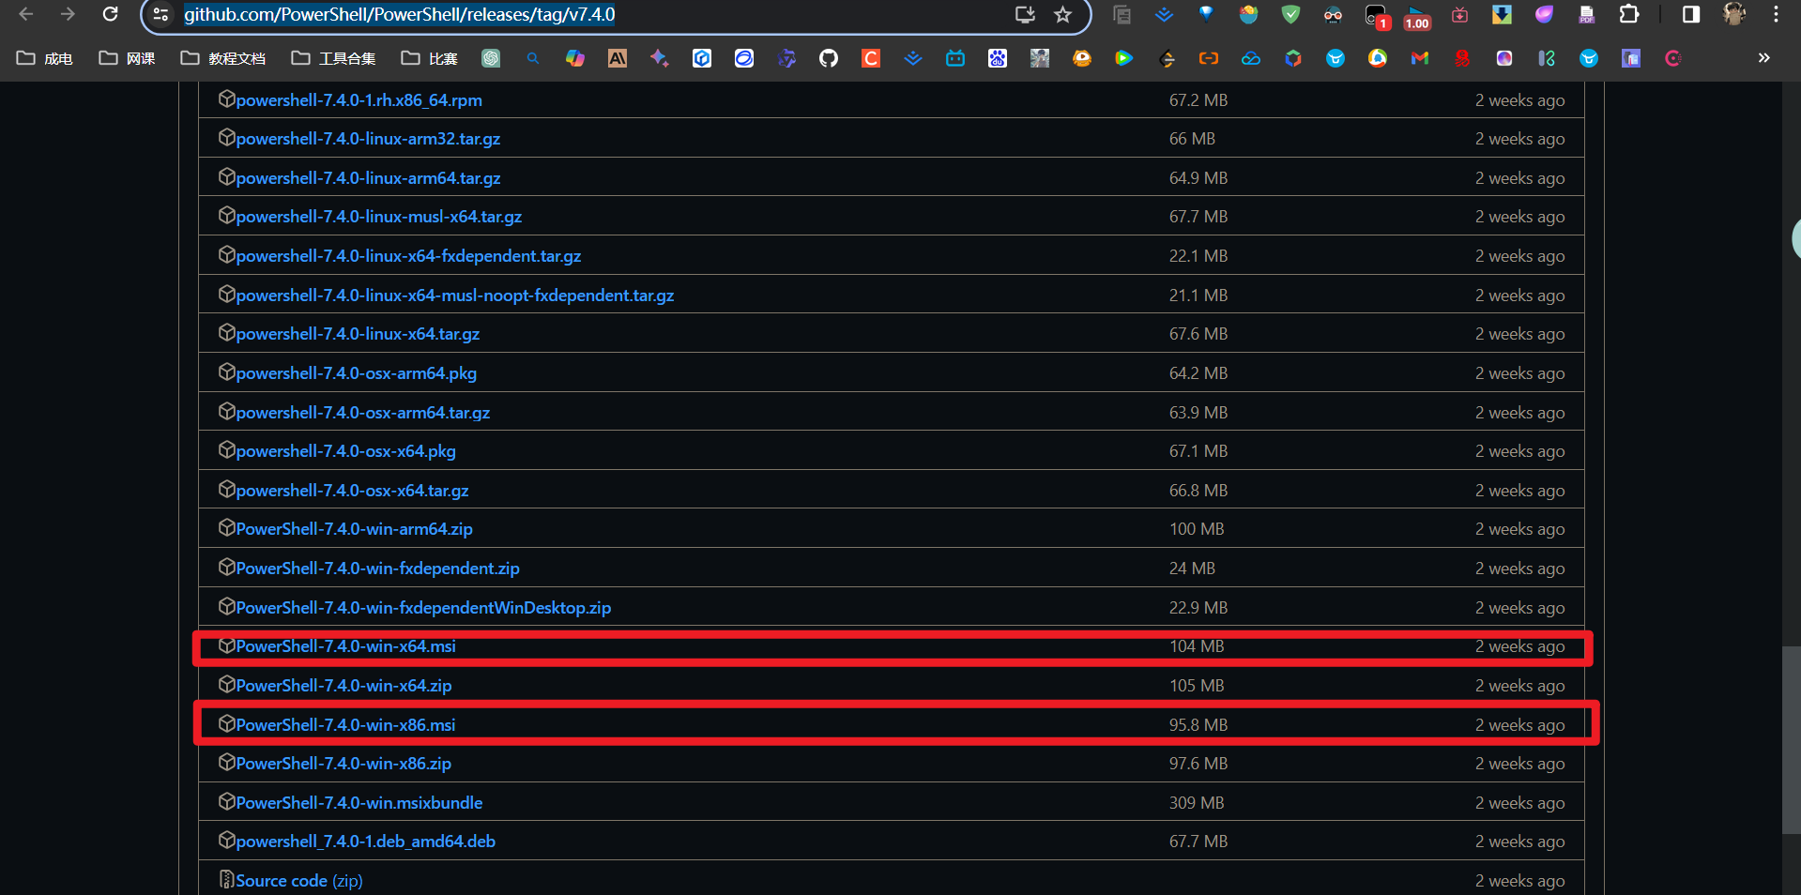Download powershell-7.4.0-osx-arm64.tar.gz
Viewport: 1801px width, 895px height.
pos(363,413)
